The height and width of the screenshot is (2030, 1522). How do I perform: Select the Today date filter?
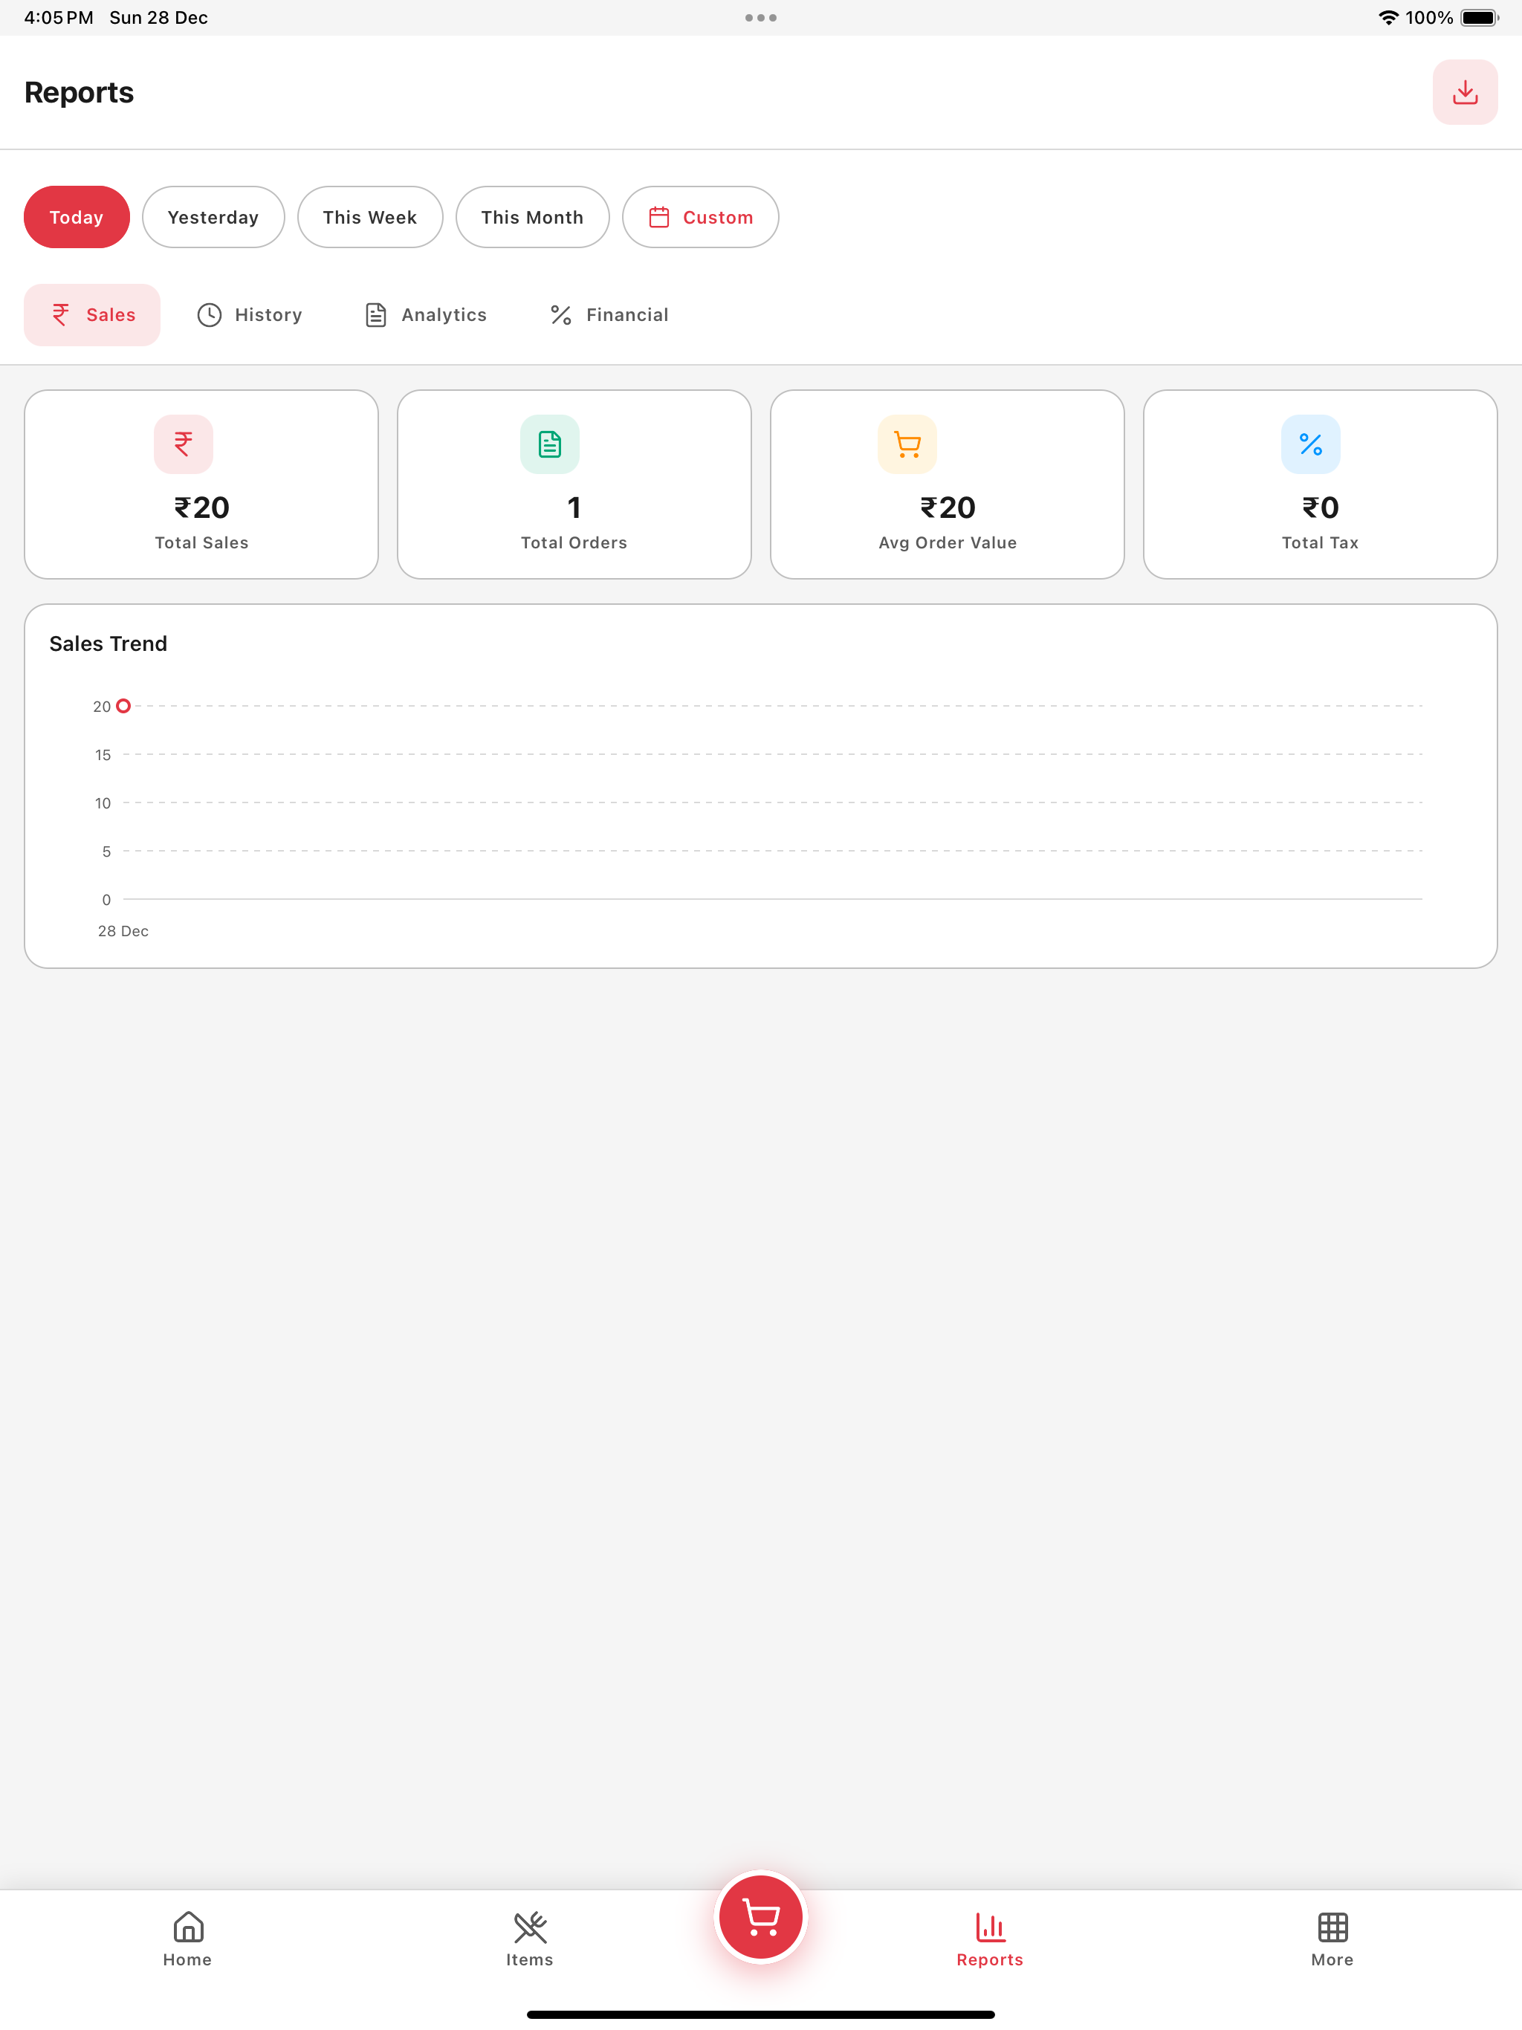click(77, 218)
